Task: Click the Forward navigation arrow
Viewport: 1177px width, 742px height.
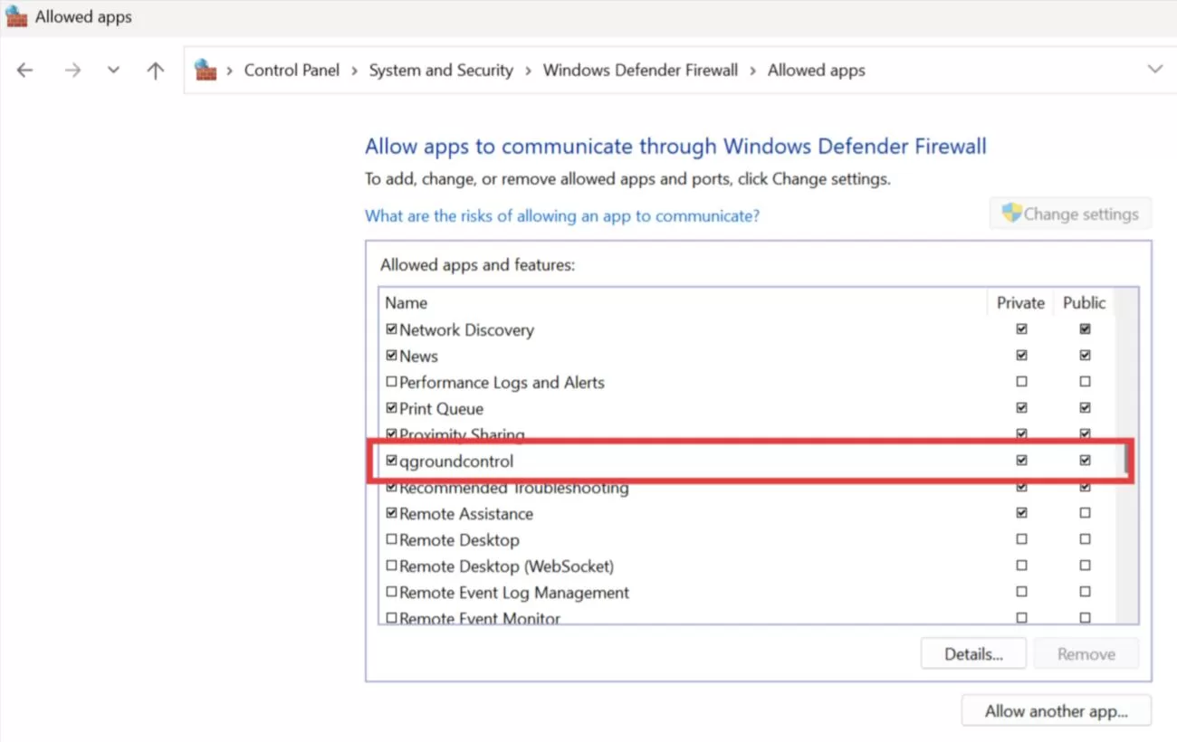Action: pos(72,70)
